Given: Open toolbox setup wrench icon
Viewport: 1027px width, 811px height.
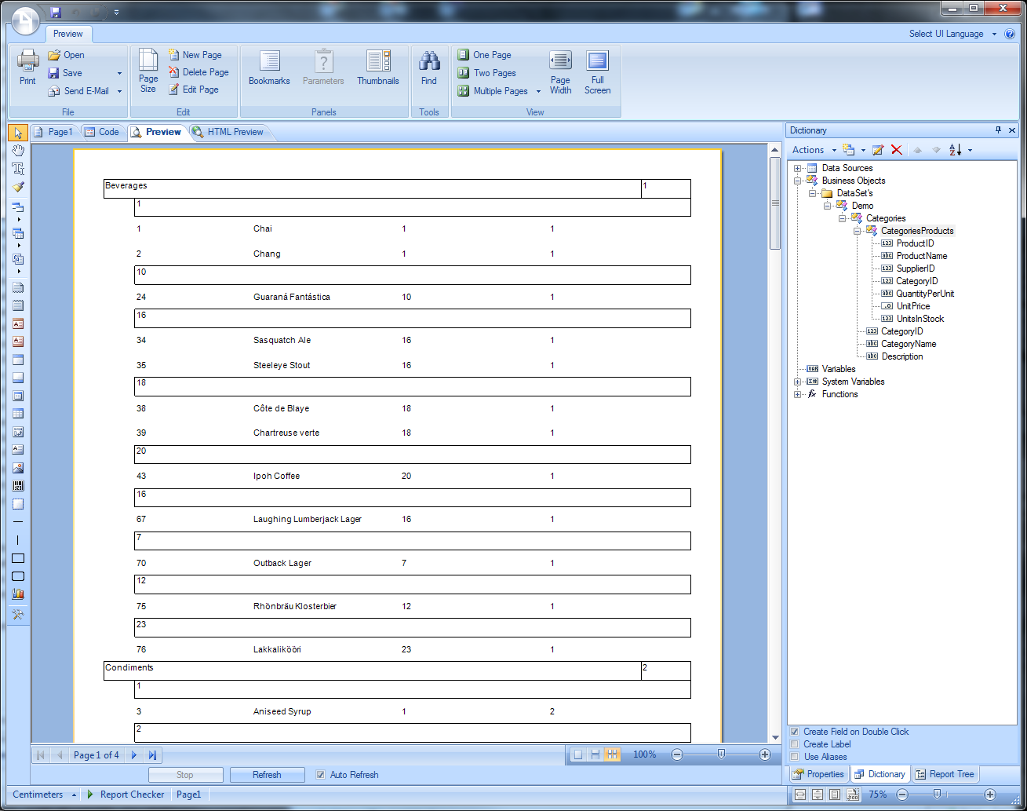Looking at the screenshot, I should coord(18,615).
